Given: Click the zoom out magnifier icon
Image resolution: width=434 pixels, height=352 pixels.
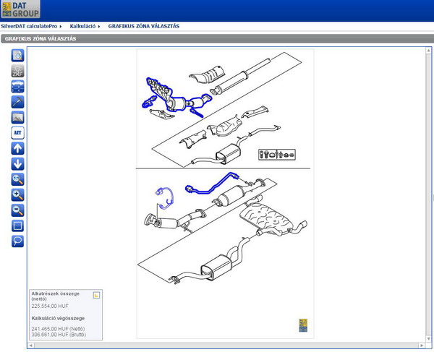Looking at the screenshot, I should [x=18, y=210].
